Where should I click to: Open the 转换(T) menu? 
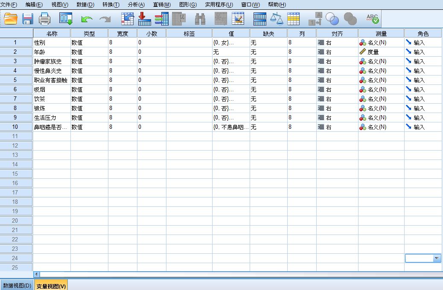coord(111,5)
